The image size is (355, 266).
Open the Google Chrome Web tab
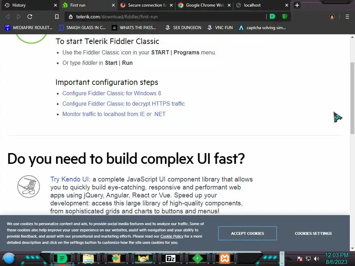point(205,5)
